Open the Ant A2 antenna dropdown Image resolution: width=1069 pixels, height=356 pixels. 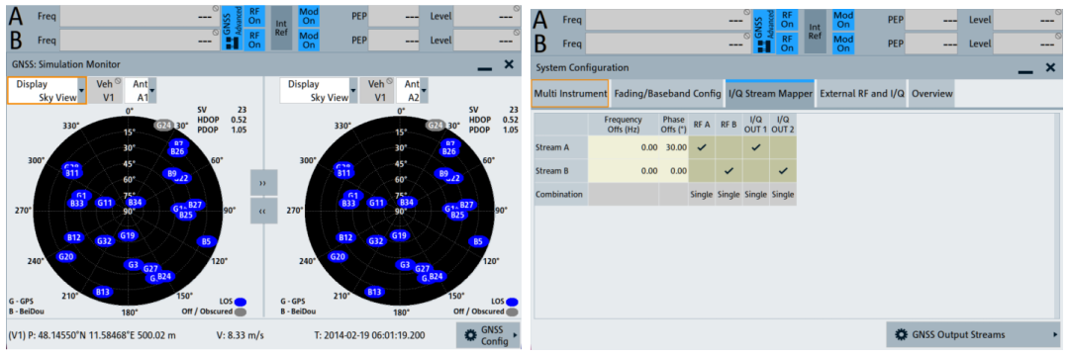pyautogui.click(x=413, y=91)
